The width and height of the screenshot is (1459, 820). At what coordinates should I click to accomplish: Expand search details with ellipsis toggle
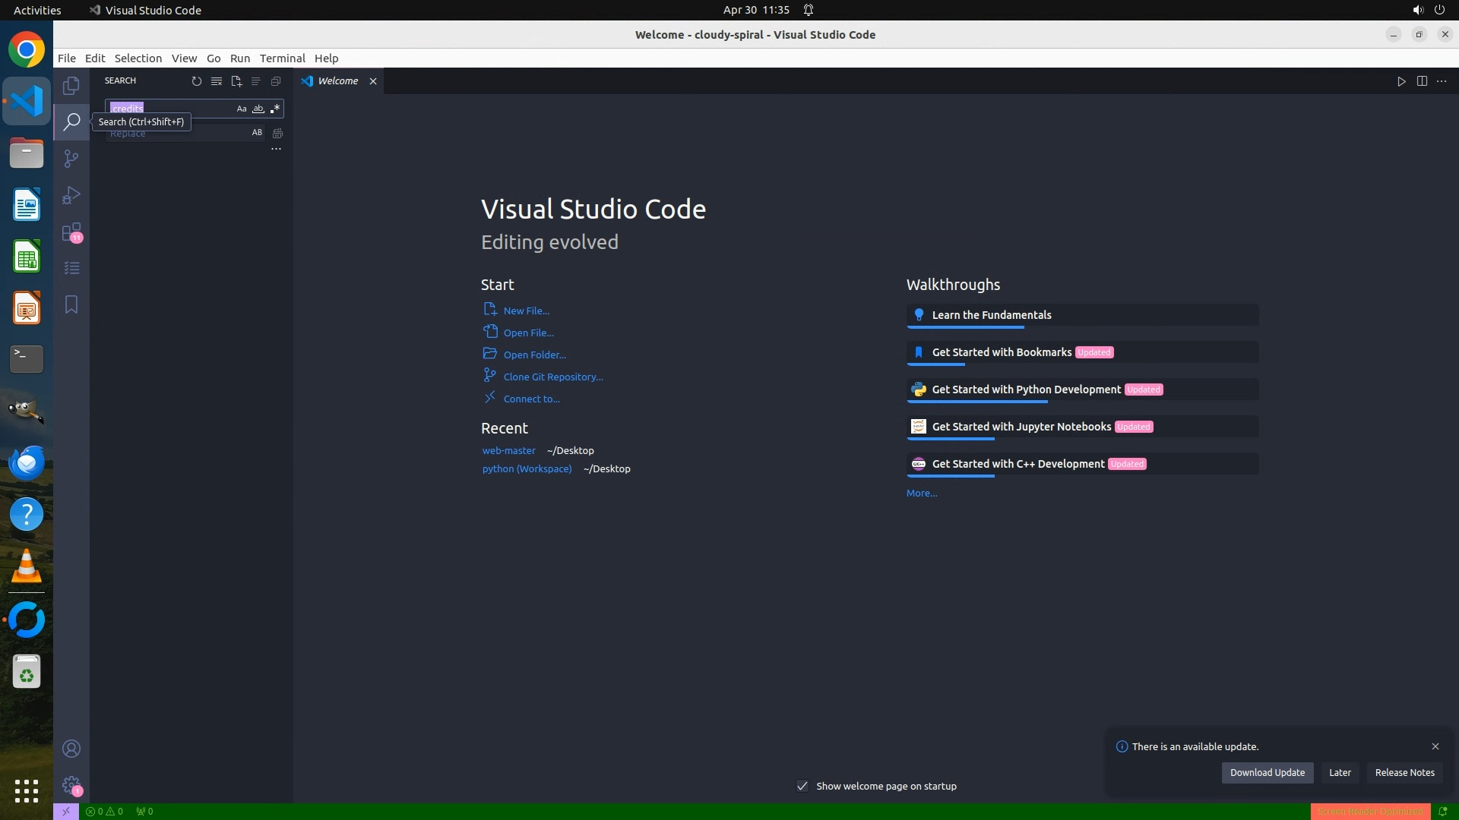(x=276, y=150)
